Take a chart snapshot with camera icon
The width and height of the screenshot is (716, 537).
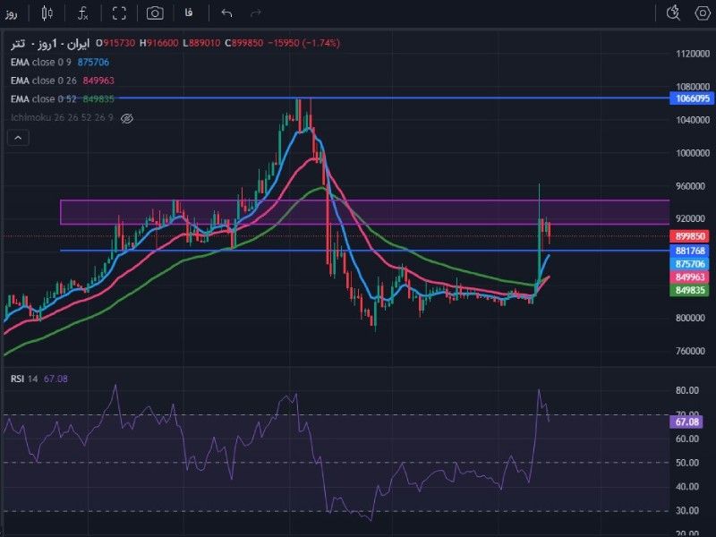click(x=155, y=13)
